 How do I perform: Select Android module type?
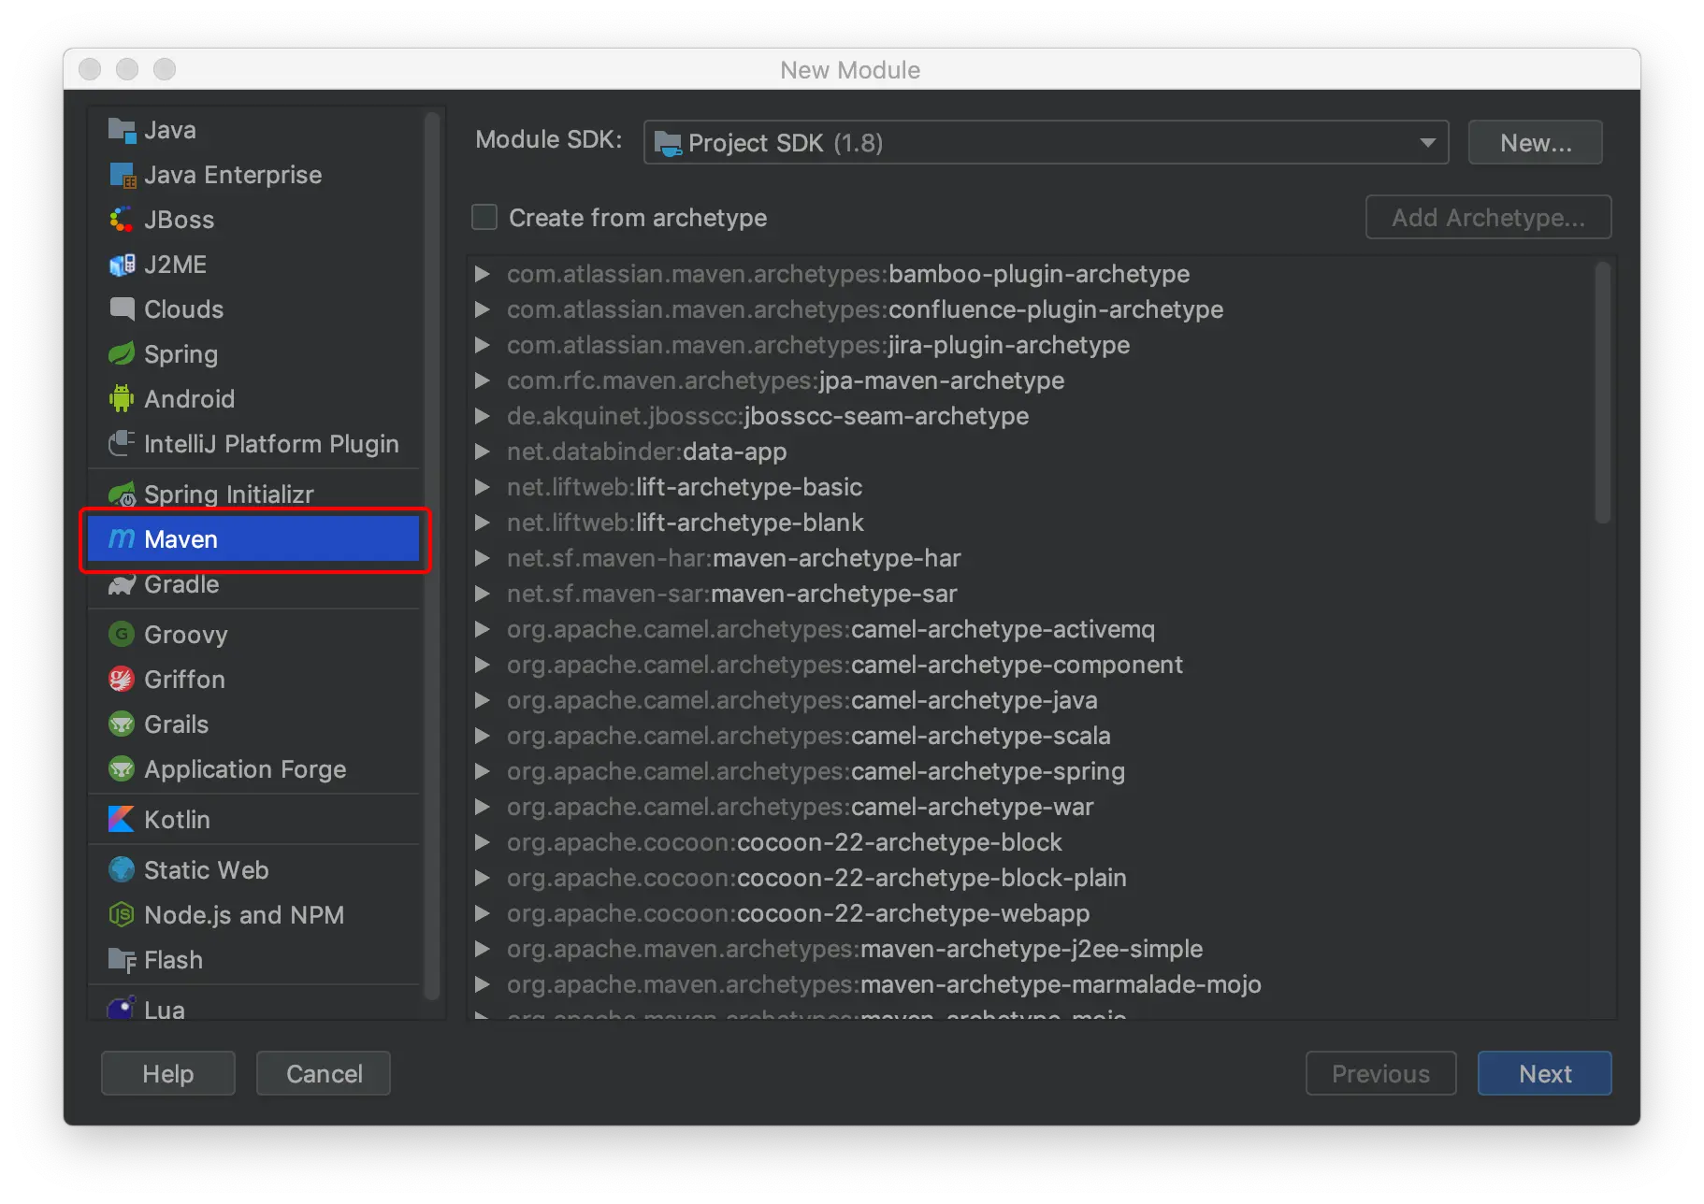253,399
